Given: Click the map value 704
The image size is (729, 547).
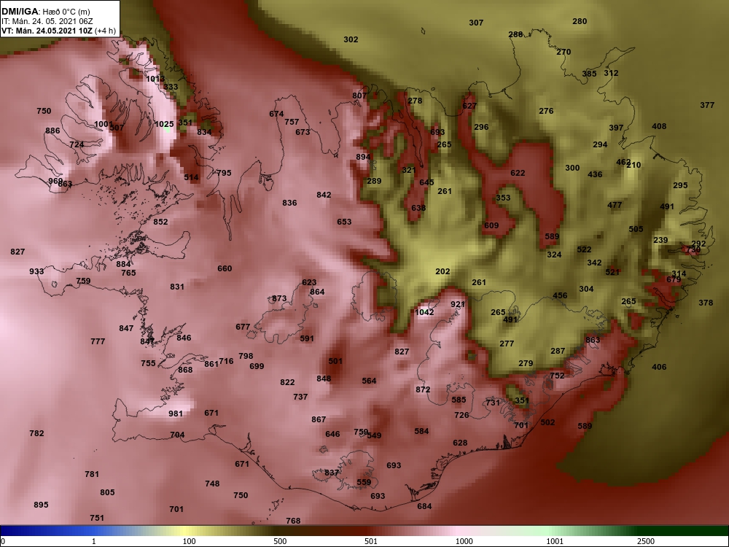Looking at the screenshot, I should (x=177, y=435).
